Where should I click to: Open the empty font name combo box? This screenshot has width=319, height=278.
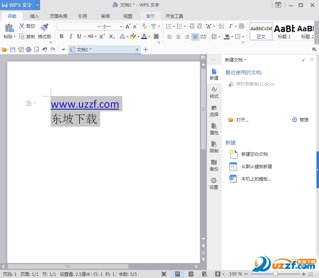tap(79, 27)
